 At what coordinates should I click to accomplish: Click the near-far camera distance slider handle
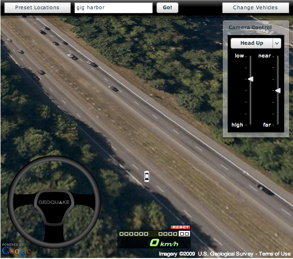(278, 91)
